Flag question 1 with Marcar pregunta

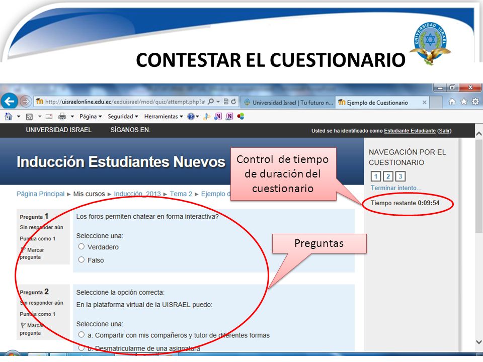tap(32, 253)
